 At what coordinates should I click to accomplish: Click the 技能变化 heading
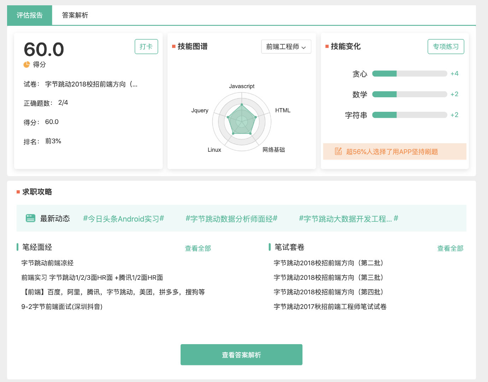click(x=346, y=46)
